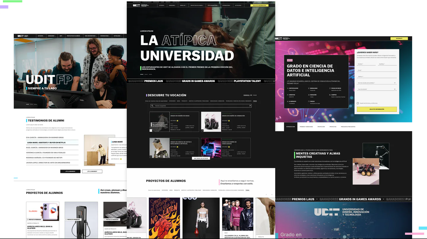Click the arrow icon ending the Buscar programas field
This screenshot has height=239, width=427.
click(x=250, y=106)
